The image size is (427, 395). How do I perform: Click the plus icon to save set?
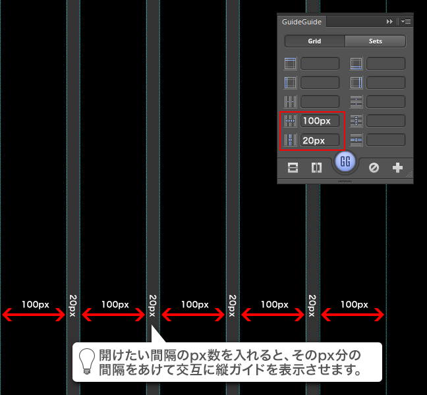[x=397, y=168]
